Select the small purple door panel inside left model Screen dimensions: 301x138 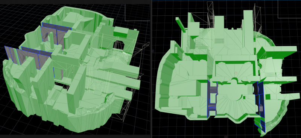click(62, 74)
